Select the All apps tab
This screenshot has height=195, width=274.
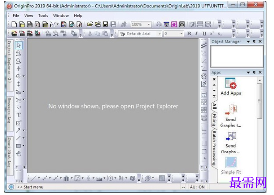pos(214,106)
